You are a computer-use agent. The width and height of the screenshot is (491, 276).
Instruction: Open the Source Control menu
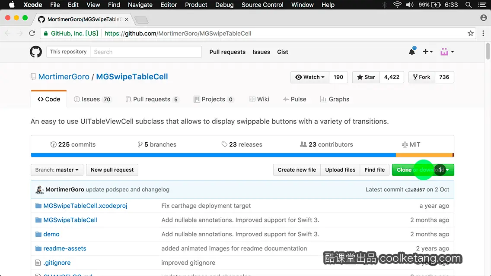pyautogui.click(x=262, y=5)
